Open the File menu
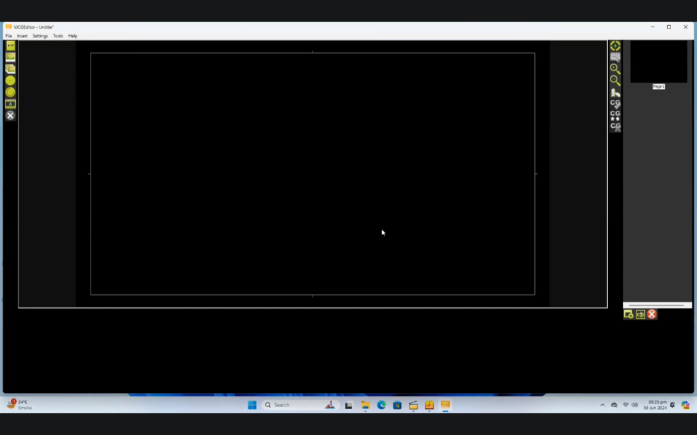The image size is (697, 435). click(x=8, y=36)
